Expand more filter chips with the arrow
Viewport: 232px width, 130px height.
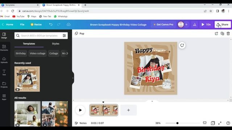(x=67, y=53)
